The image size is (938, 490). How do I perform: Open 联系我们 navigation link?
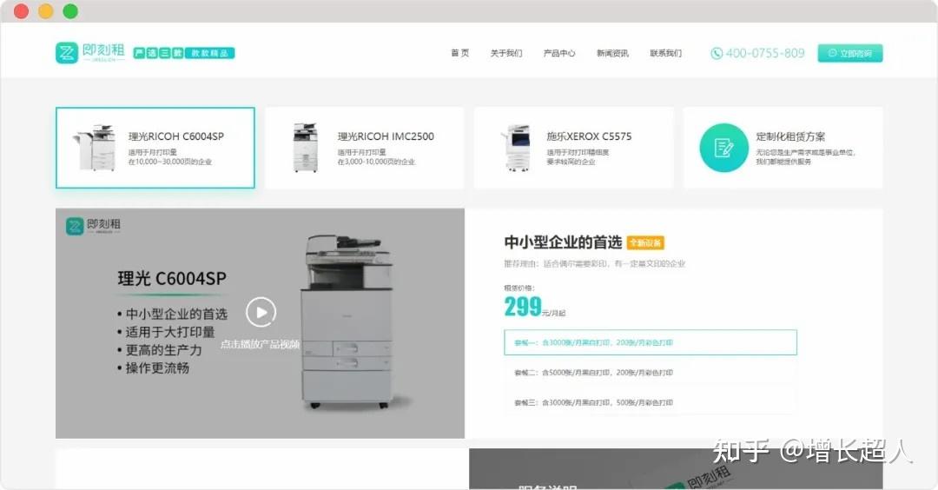666,53
